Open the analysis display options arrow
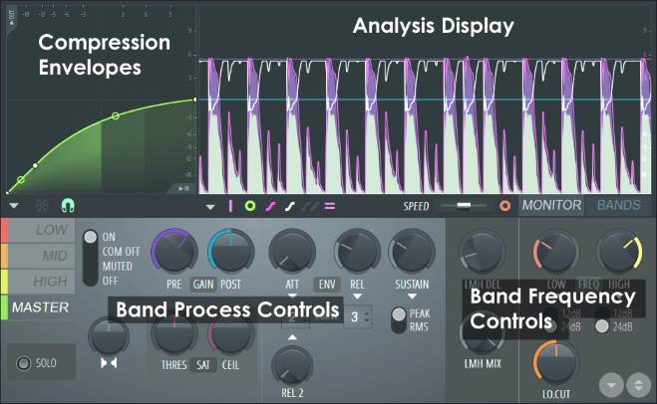This screenshot has height=404, width=657. tap(210, 207)
